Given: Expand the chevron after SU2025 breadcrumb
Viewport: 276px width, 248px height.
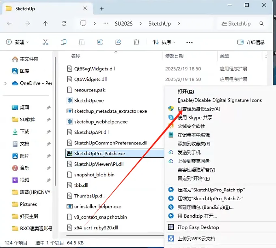Looking at the screenshot, I should point(140,23).
